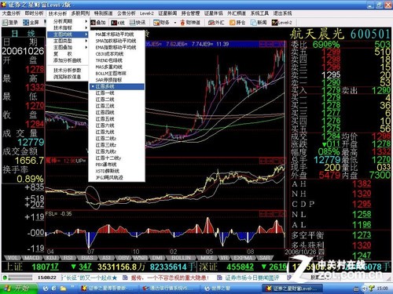Image resolution: width=393 pixels, height=294 pixels.
Task: Open the 技术分析 menu
Action: pos(57,13)
